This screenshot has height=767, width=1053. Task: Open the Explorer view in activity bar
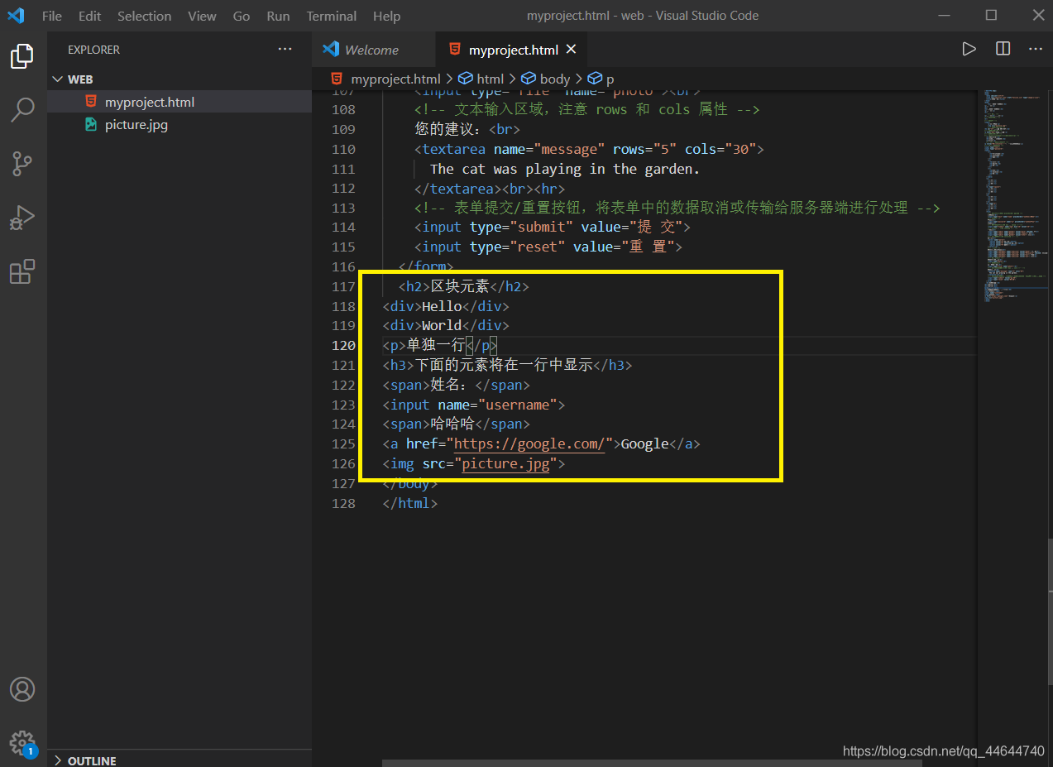tap(22, 56)
